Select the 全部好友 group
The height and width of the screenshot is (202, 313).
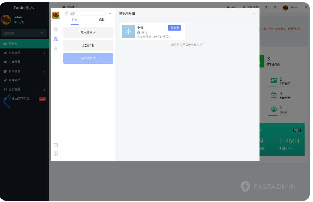tap(88, 45)
